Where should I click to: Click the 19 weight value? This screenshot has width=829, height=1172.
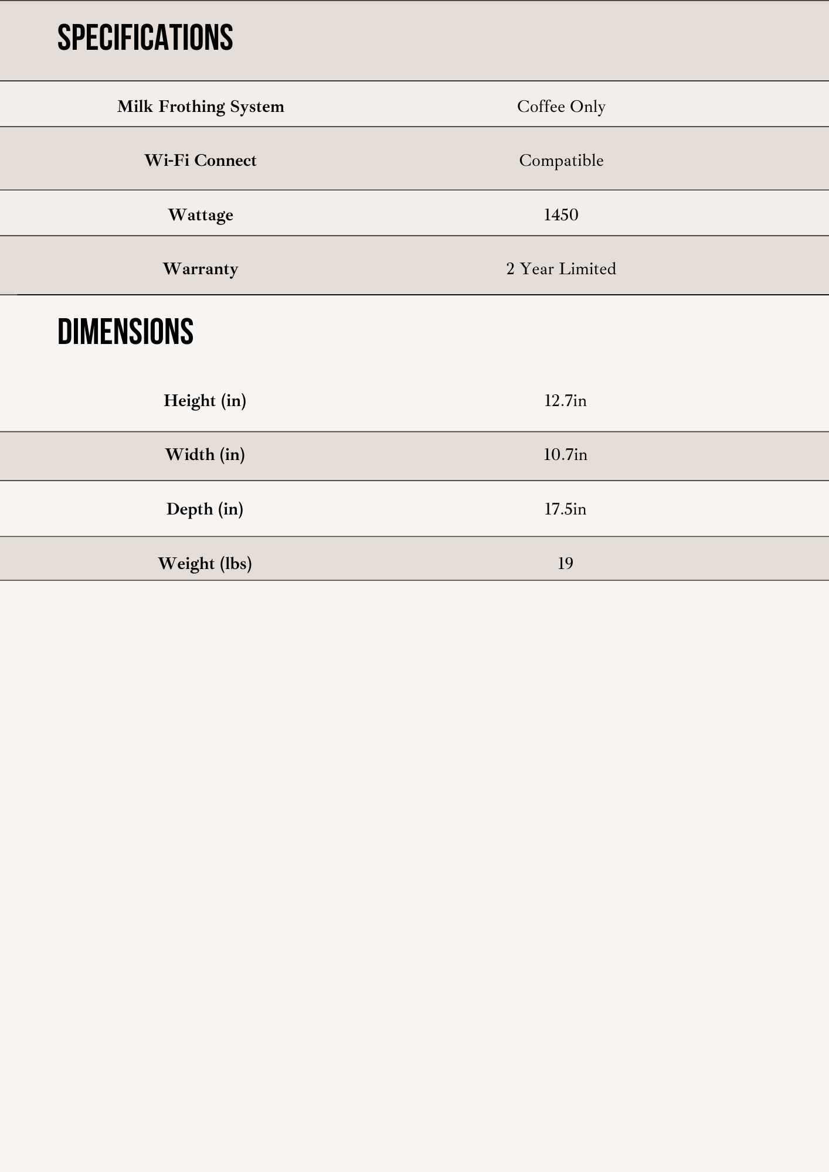coord(565,564)
